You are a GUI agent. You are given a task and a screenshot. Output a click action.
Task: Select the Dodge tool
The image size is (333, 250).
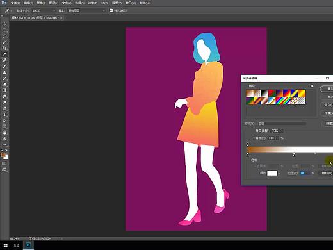(x=4, y=103)
